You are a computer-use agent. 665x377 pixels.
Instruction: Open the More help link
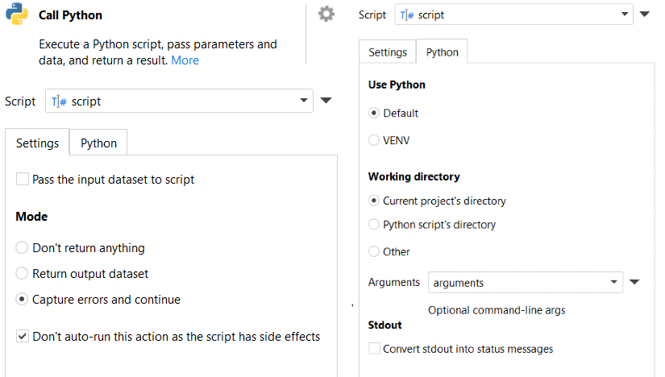click(x=185, y=60)
